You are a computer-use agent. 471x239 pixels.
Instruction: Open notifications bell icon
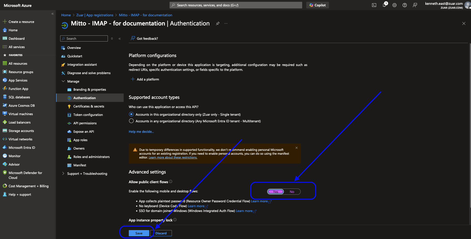(385, 5)
